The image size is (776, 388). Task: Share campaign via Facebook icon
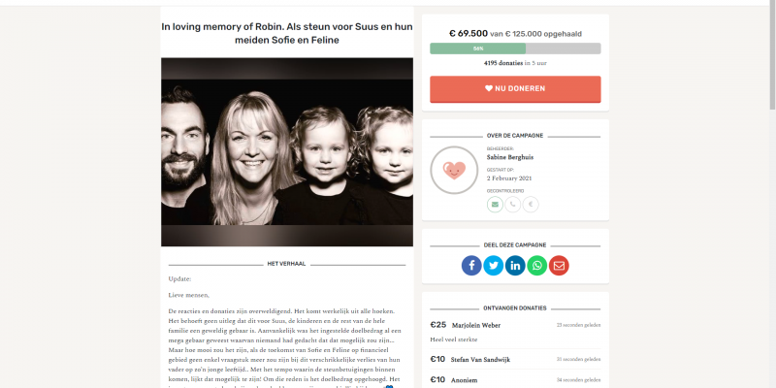click(471, 266)
